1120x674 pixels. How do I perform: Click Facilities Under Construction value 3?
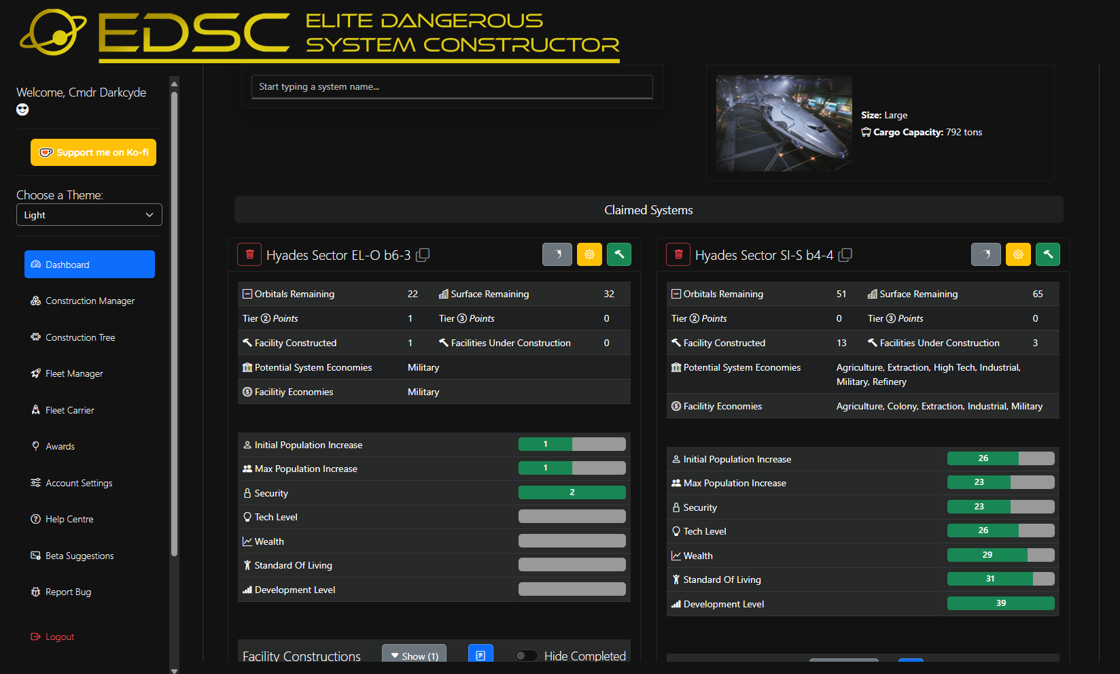(1035, 343)
